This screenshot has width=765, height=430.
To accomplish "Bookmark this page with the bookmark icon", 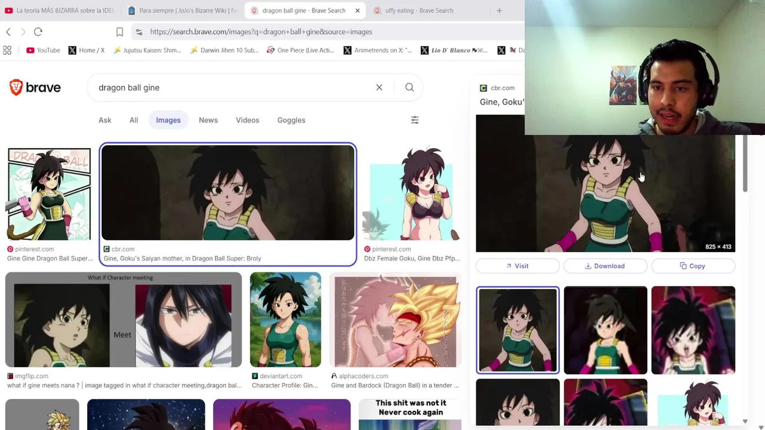I will tap(120, 32).
